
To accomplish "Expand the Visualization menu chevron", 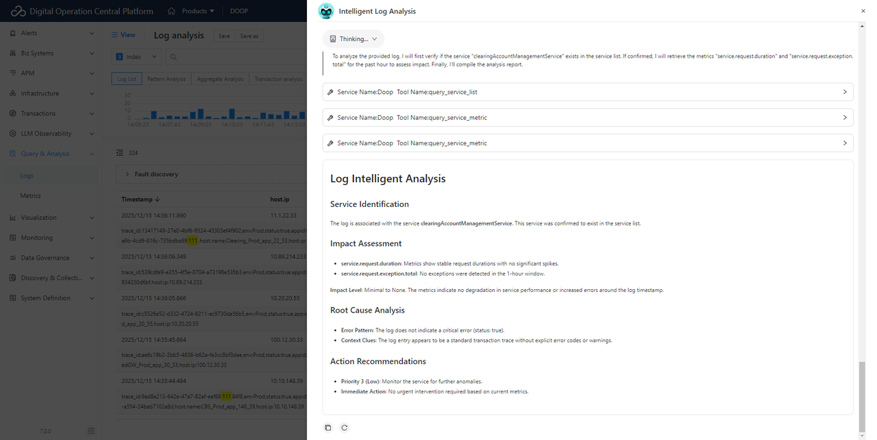I will tap(92, 217).
